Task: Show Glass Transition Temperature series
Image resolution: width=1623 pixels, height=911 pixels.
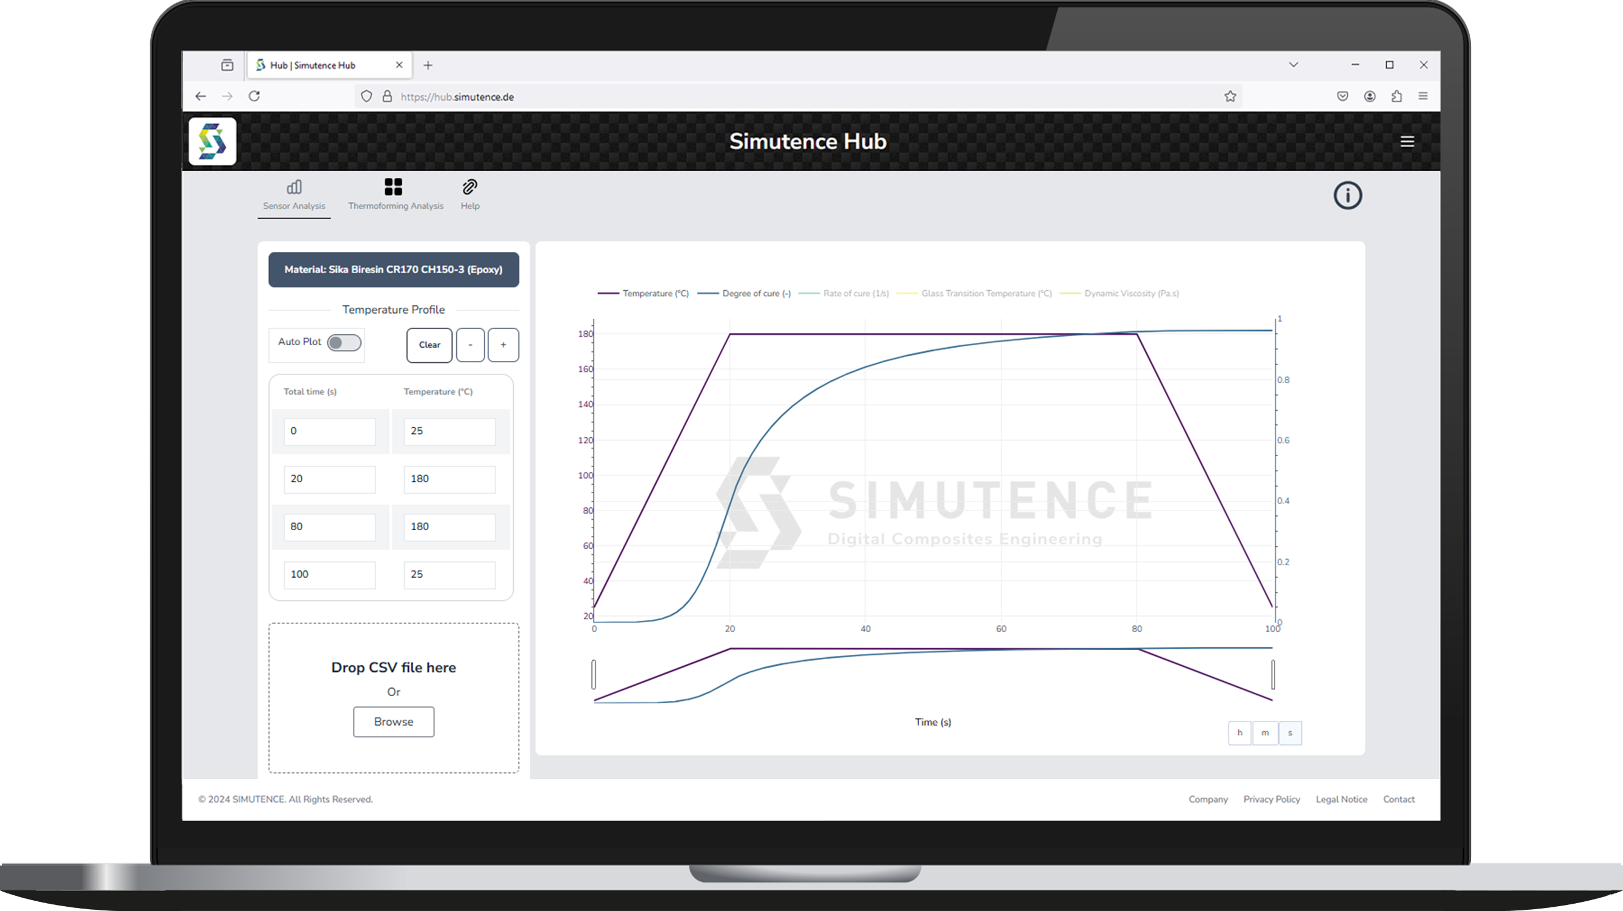Action: point(974,294)
